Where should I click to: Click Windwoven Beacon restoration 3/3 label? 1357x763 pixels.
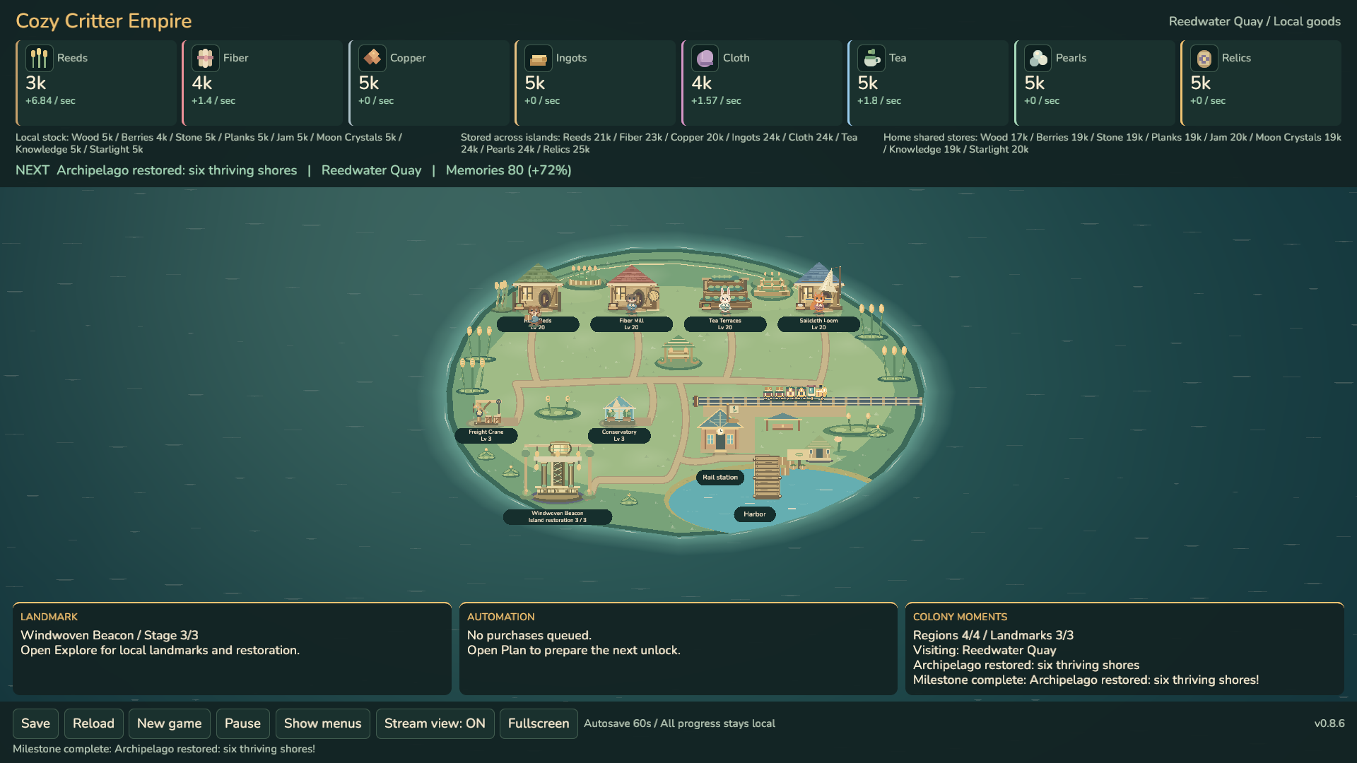[558, 517]
